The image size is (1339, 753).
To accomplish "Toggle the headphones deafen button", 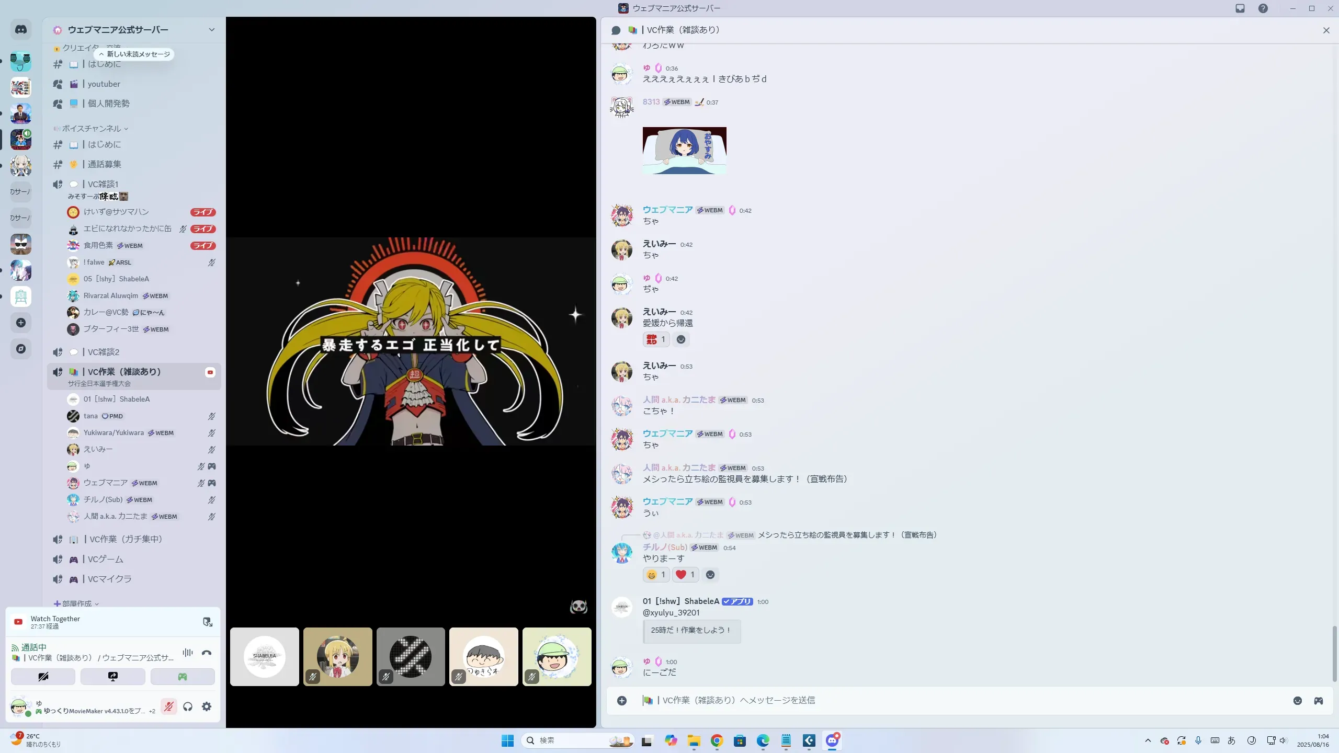I will (x=188, y=707).
